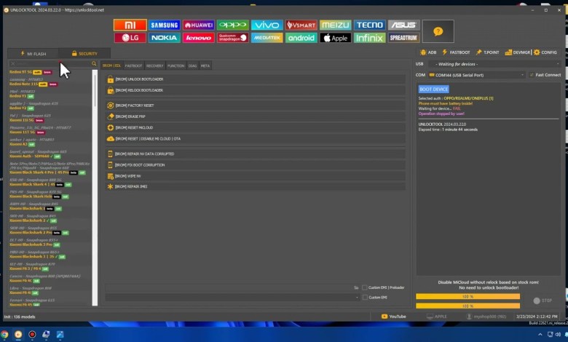
Task: Choose the Apple brand logo
Action: tap(335, 38)
